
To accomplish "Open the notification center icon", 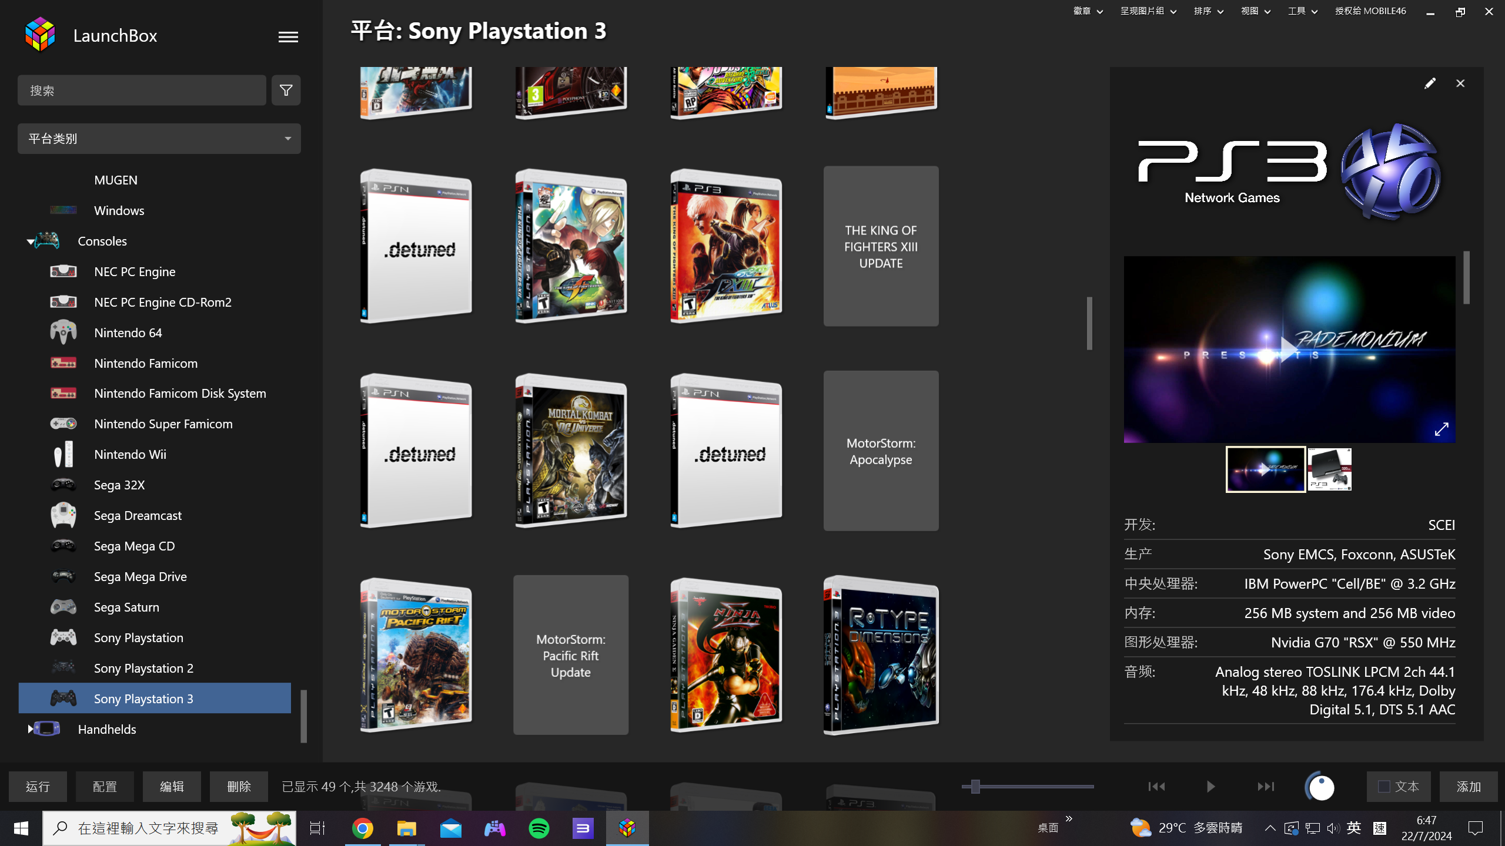I will coord(1476,828).
